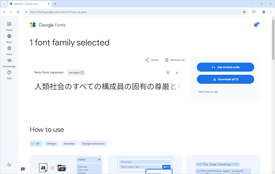Open the Fonts section in sidebar
This screenshot has height=174, width=275.
tap(9, 26)
